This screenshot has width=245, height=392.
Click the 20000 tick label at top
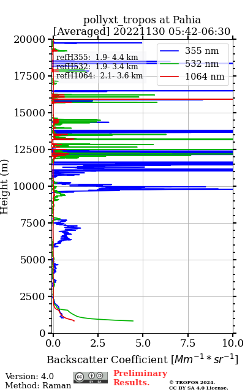point(29,39)
